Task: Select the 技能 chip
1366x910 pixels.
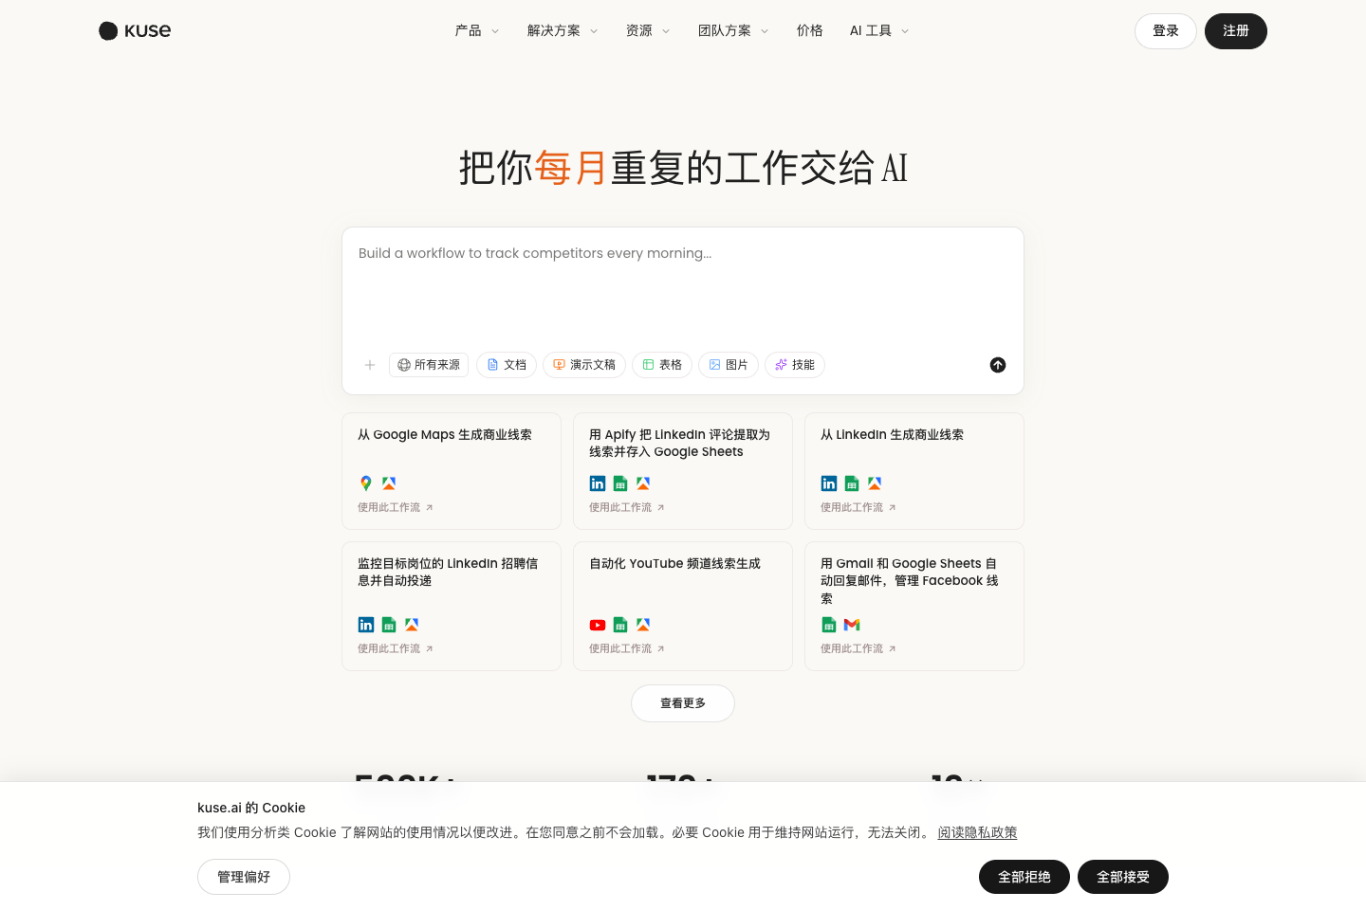Action: (x=795, y=365)
